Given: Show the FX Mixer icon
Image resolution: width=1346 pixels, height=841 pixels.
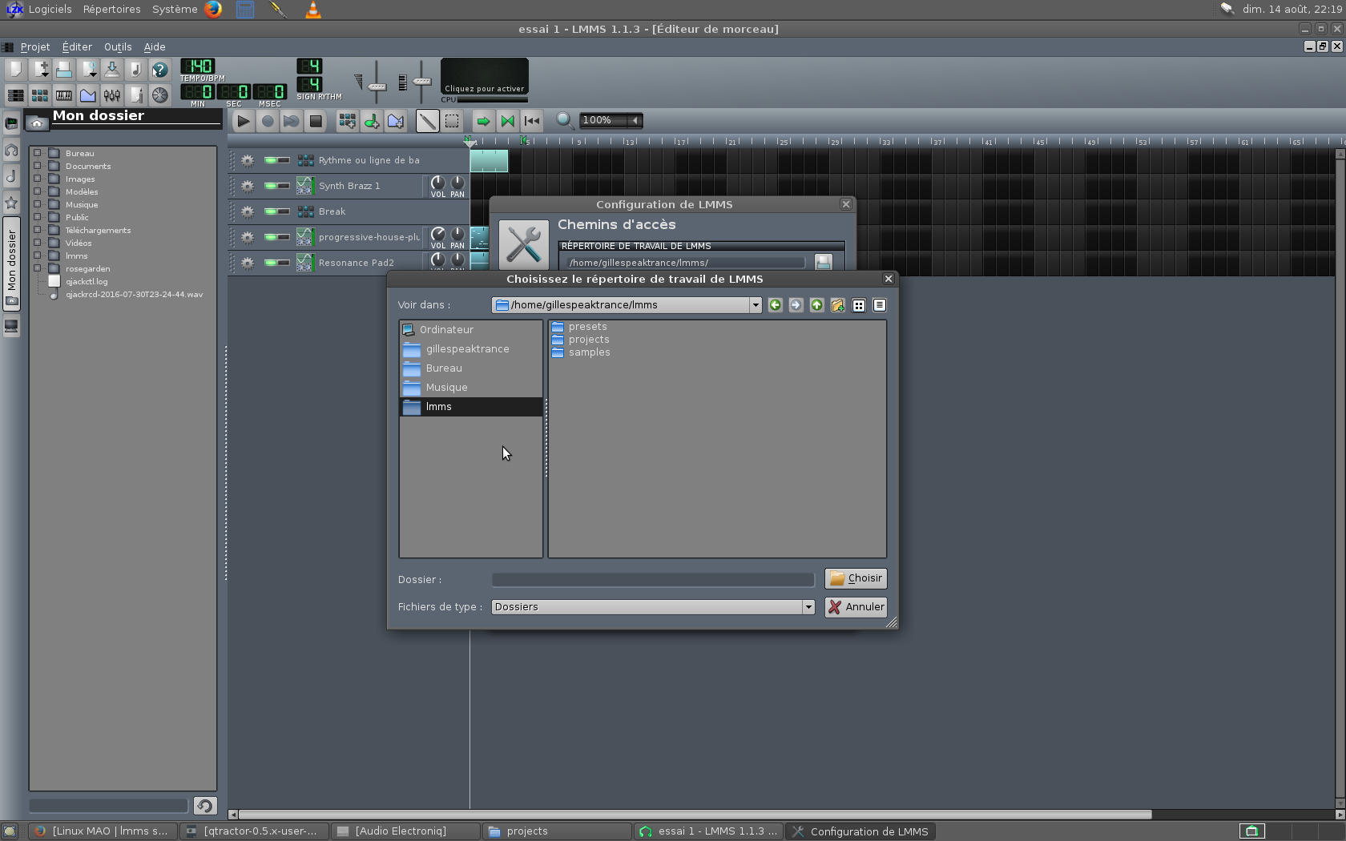Looking at the screenshot, I should [x=111, y=95].
